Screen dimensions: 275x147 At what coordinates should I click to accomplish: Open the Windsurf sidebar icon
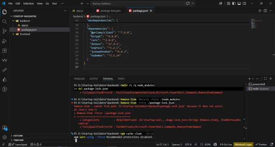[4, 60]
